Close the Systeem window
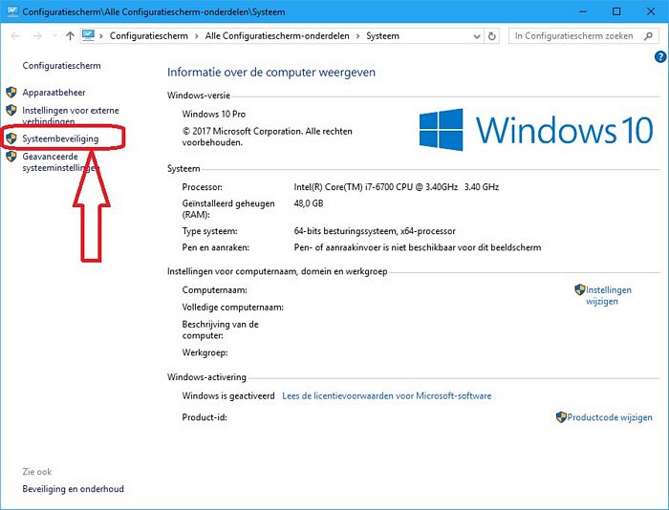This screenshot has width=669, height=510. (651, 11)
